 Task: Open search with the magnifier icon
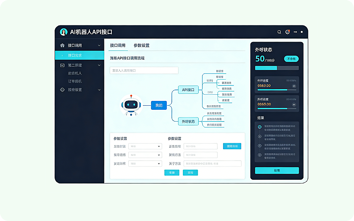[x=279, y=32]
